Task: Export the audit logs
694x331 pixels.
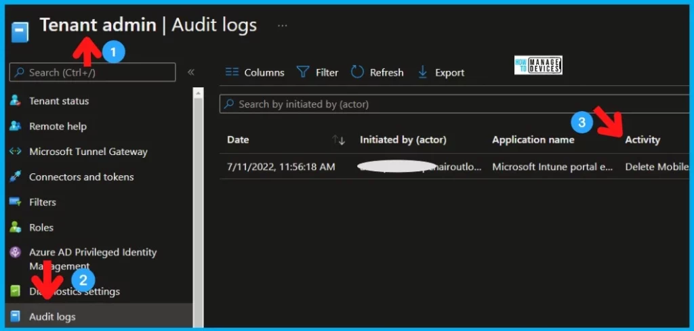Action: click(x=450, y=72)
